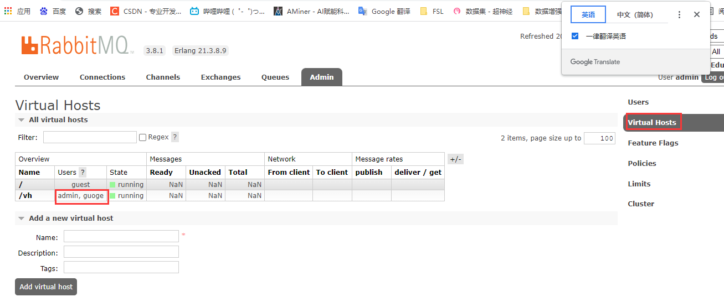Image resolution: width=724 pixels, height=302 pixels.
Task: Toggle always translate English checkbox
Action: (x=575, y=36)
